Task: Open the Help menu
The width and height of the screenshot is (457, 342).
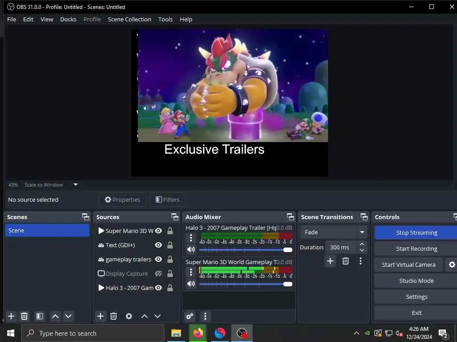Action: 186,19
